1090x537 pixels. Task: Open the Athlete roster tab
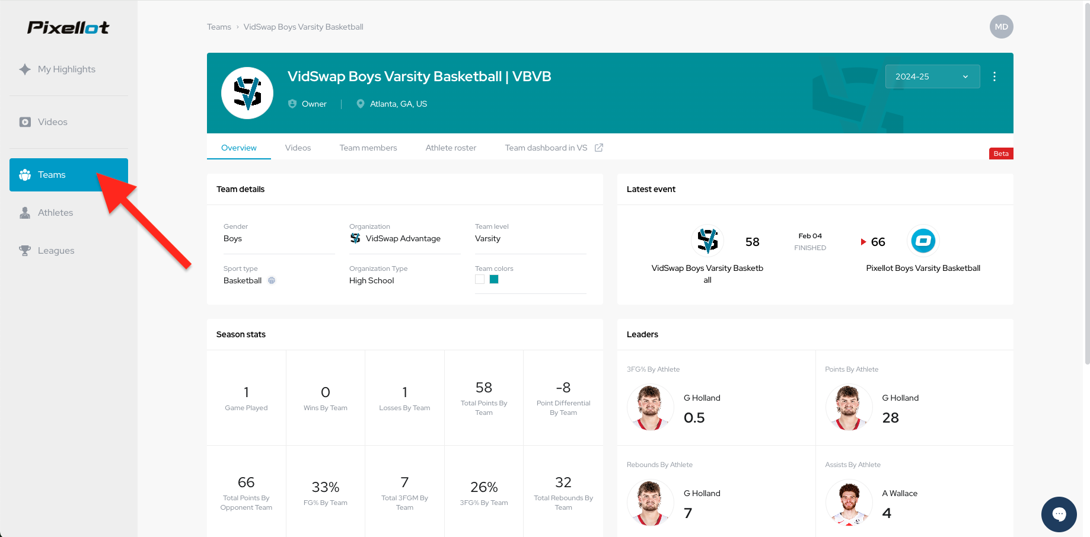pos(451,148)
